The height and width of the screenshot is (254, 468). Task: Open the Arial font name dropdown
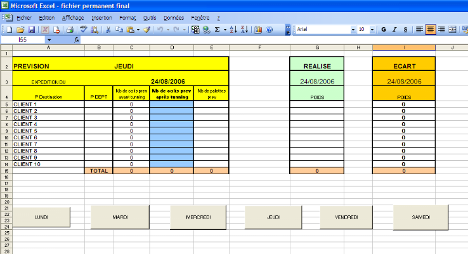[353, 30]
